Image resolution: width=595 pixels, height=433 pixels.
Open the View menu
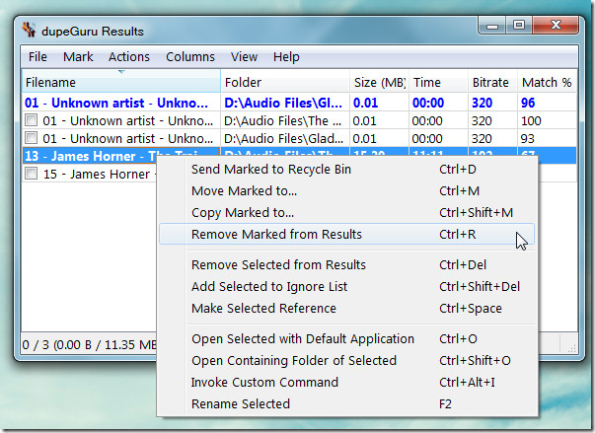point(244,57)
